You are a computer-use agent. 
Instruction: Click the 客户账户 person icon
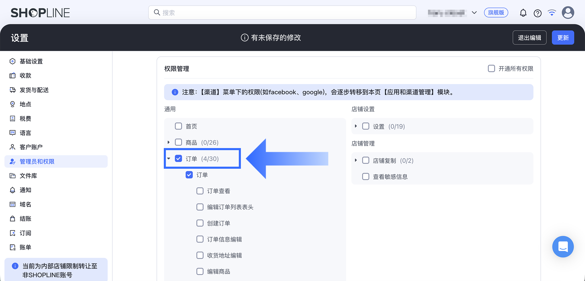pyautogui.click(x=13, y=147)
